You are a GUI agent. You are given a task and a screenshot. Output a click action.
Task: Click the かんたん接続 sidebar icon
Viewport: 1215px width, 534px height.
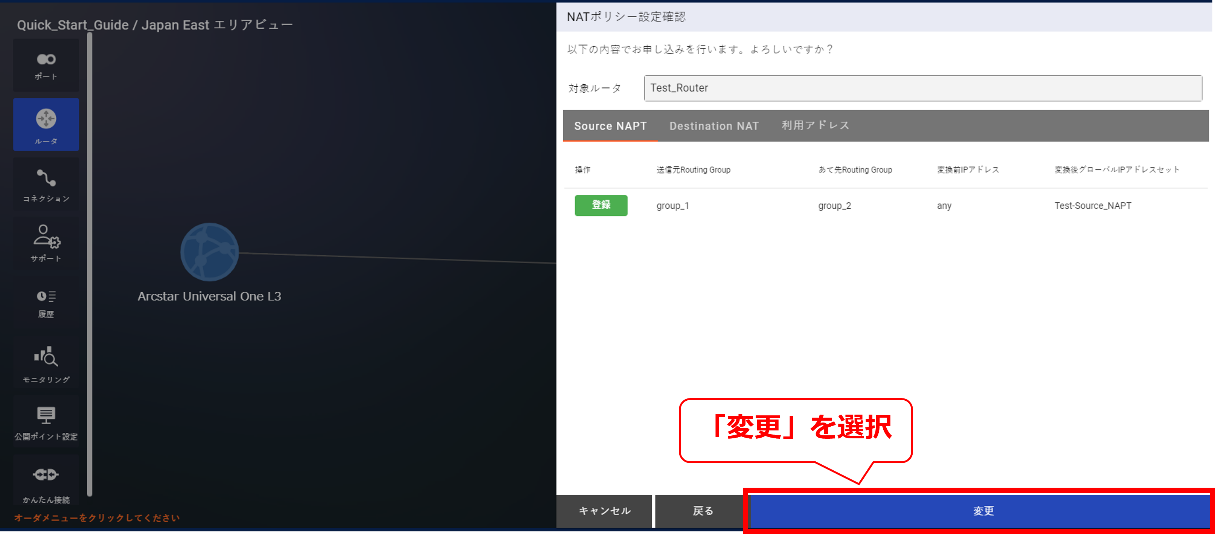click(x=46, y=481)
